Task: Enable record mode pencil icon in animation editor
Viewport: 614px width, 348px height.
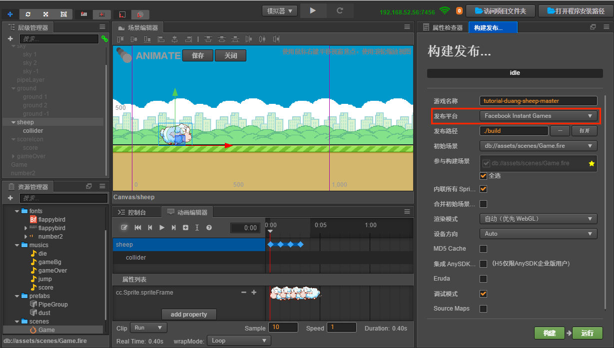Action: [x=124, y=228]
